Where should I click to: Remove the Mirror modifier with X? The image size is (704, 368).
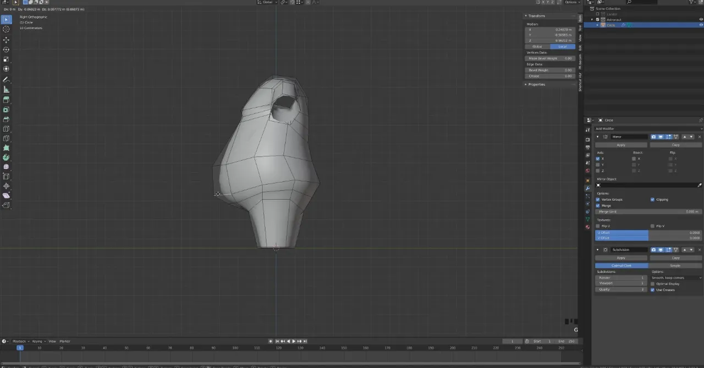tap(700, 137)
